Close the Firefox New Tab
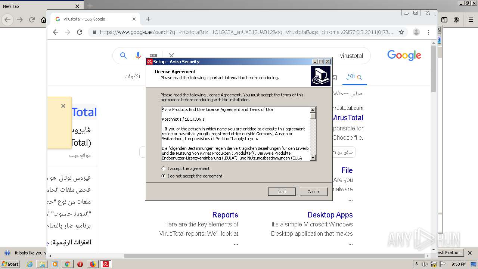This screenshot has width=478, height=269. pos(77,6)
